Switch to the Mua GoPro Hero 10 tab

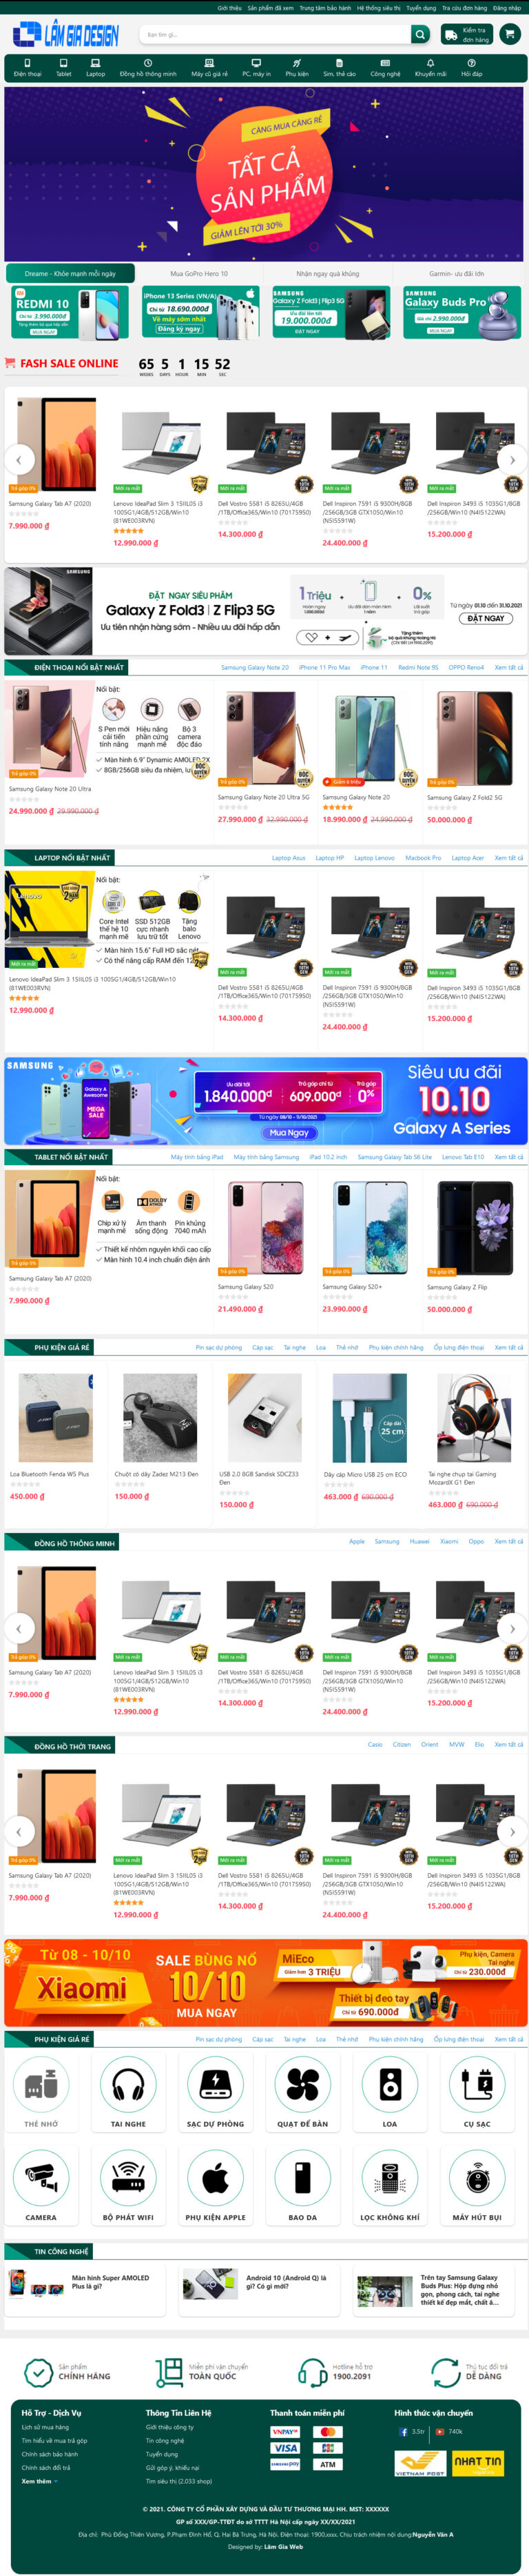pyautogui.click(x=198, y=273)
